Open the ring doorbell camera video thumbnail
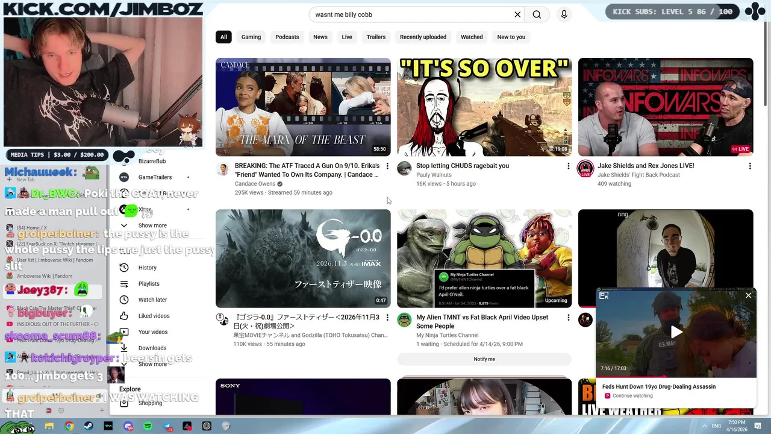The image size is (771, 434). pos(666,248)
